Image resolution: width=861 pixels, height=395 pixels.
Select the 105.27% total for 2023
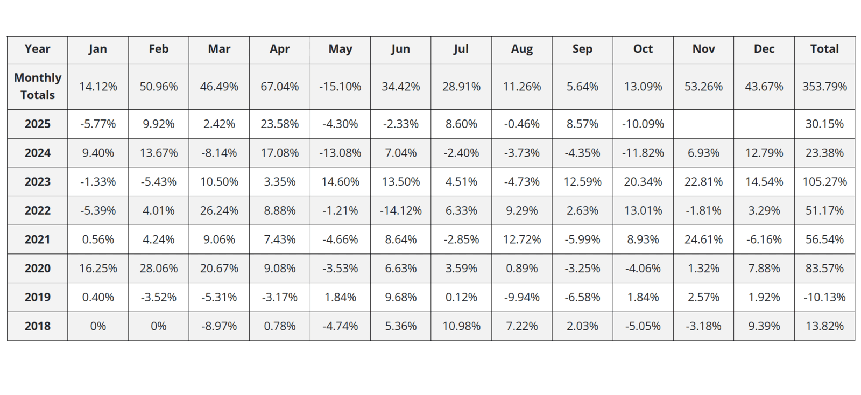pyautogui.click(x=824, y=182)
